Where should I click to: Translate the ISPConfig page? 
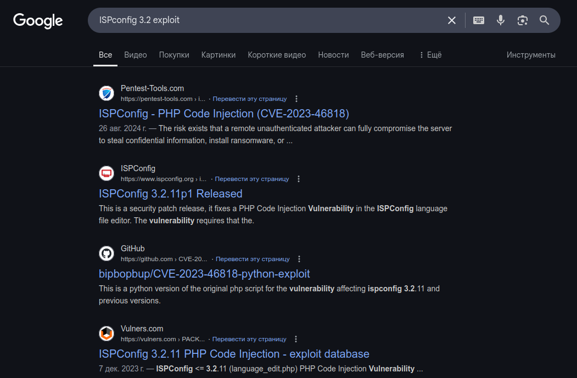coord(251,179)
